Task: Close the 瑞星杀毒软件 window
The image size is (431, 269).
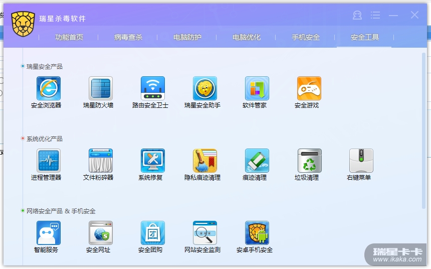Action: pyautogui.click(x=414, y=15)
